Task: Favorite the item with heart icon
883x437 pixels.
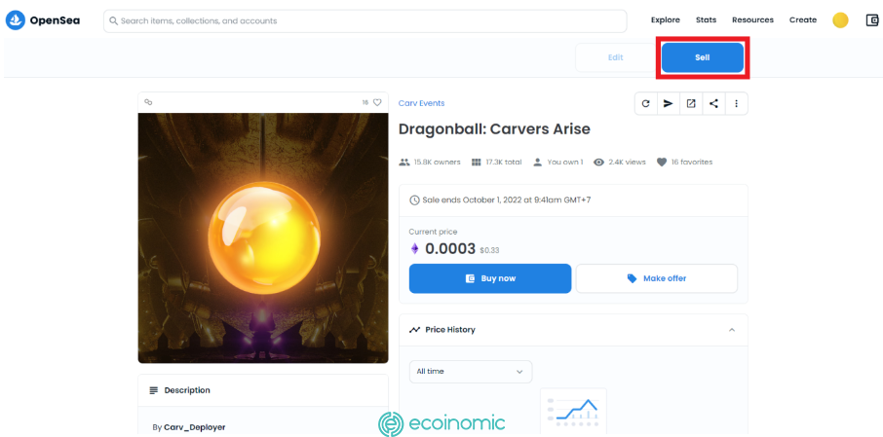Action: coord(377,102)
